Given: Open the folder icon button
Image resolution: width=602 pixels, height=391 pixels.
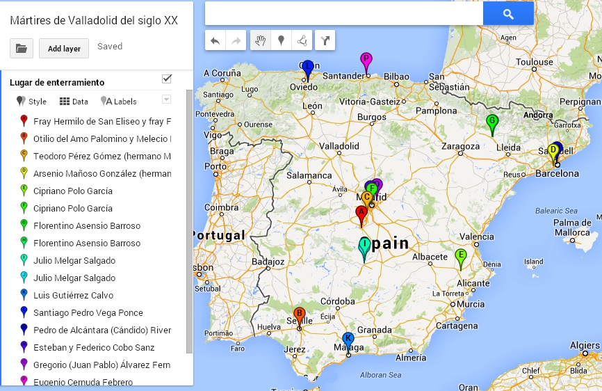Looking at the screenshot, I should [22, 48].
